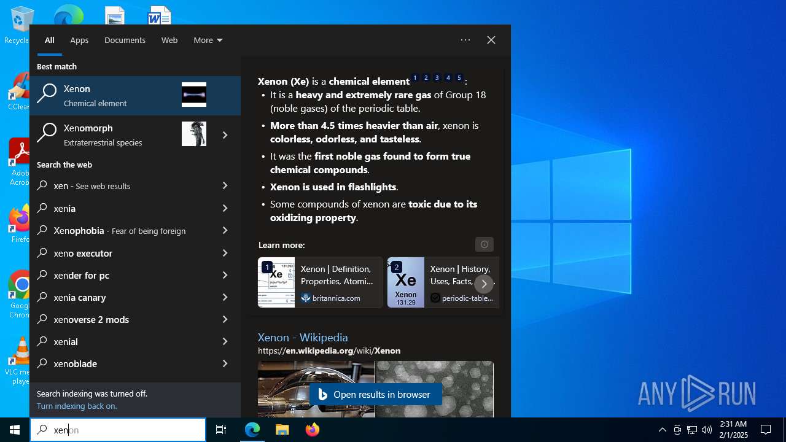Viewport: 786px width, 442px height.
Task: Open the Windows Start menu
Action: pos(15,430)
